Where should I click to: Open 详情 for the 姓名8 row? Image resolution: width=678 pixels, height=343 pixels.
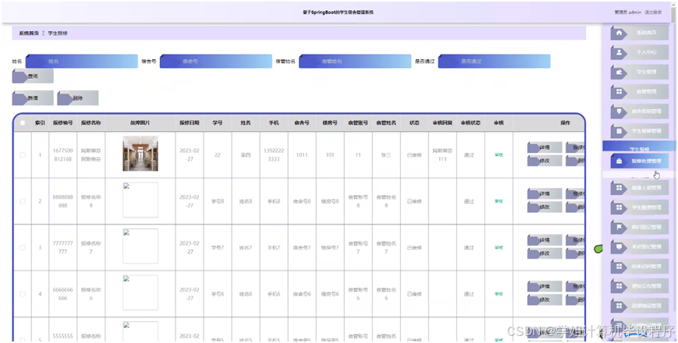click(x=545, y=193)
